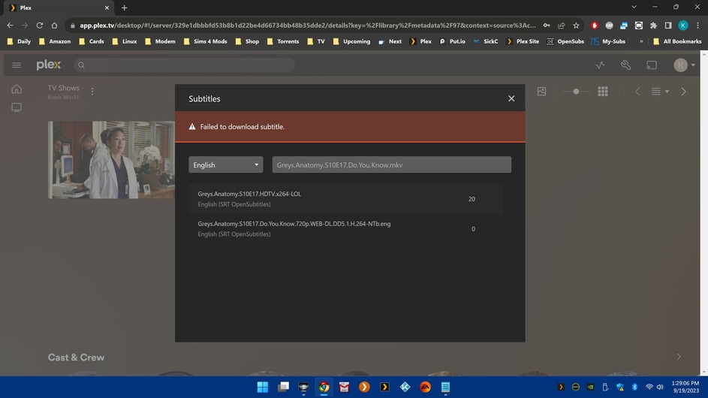Open the My-Subs bookmark
This screenshot has height=398, width=708.
click(609, 41)
